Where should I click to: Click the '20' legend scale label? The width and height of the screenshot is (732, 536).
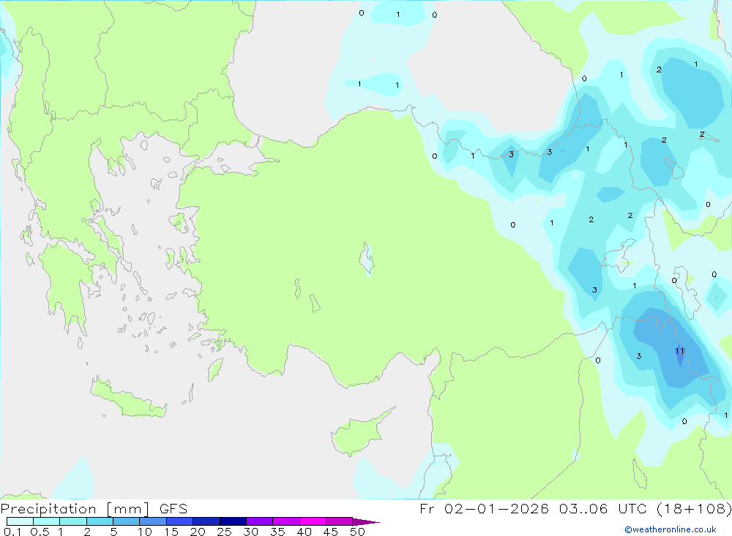[198, 532]
